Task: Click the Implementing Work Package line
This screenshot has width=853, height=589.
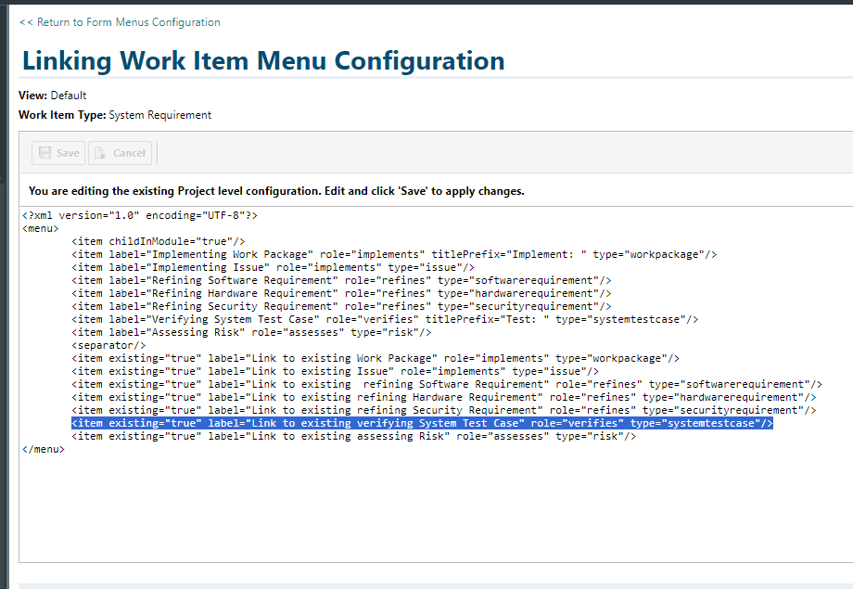Action: pos(394,254)
